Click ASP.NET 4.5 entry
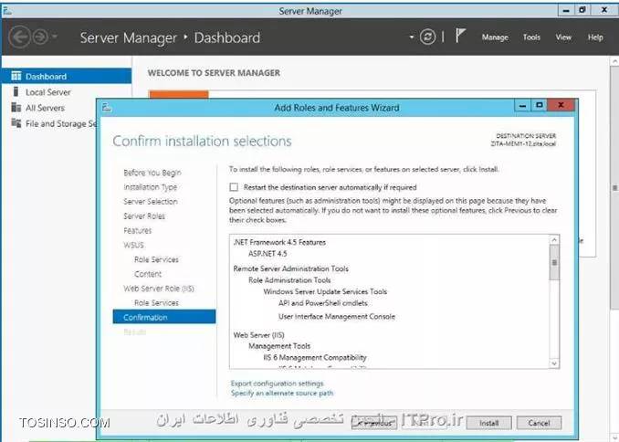This screenshot has width=619, height=442. point(268,254)
